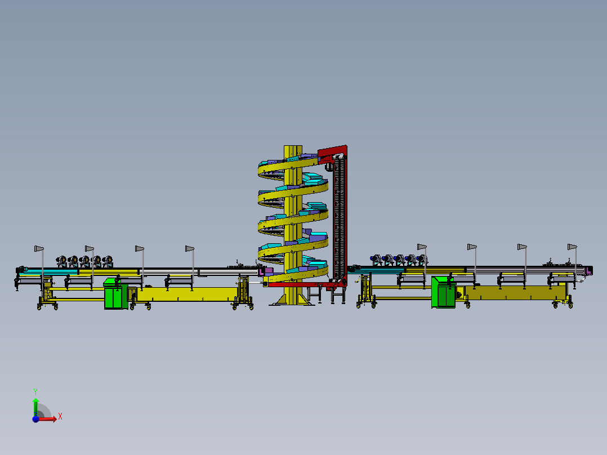Click the red X axis arrow of the triad
Screen dimensions: 607x455
47,419
